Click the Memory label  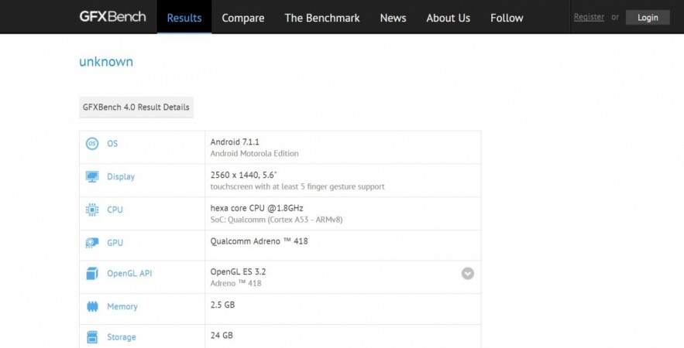pos(122,306)
